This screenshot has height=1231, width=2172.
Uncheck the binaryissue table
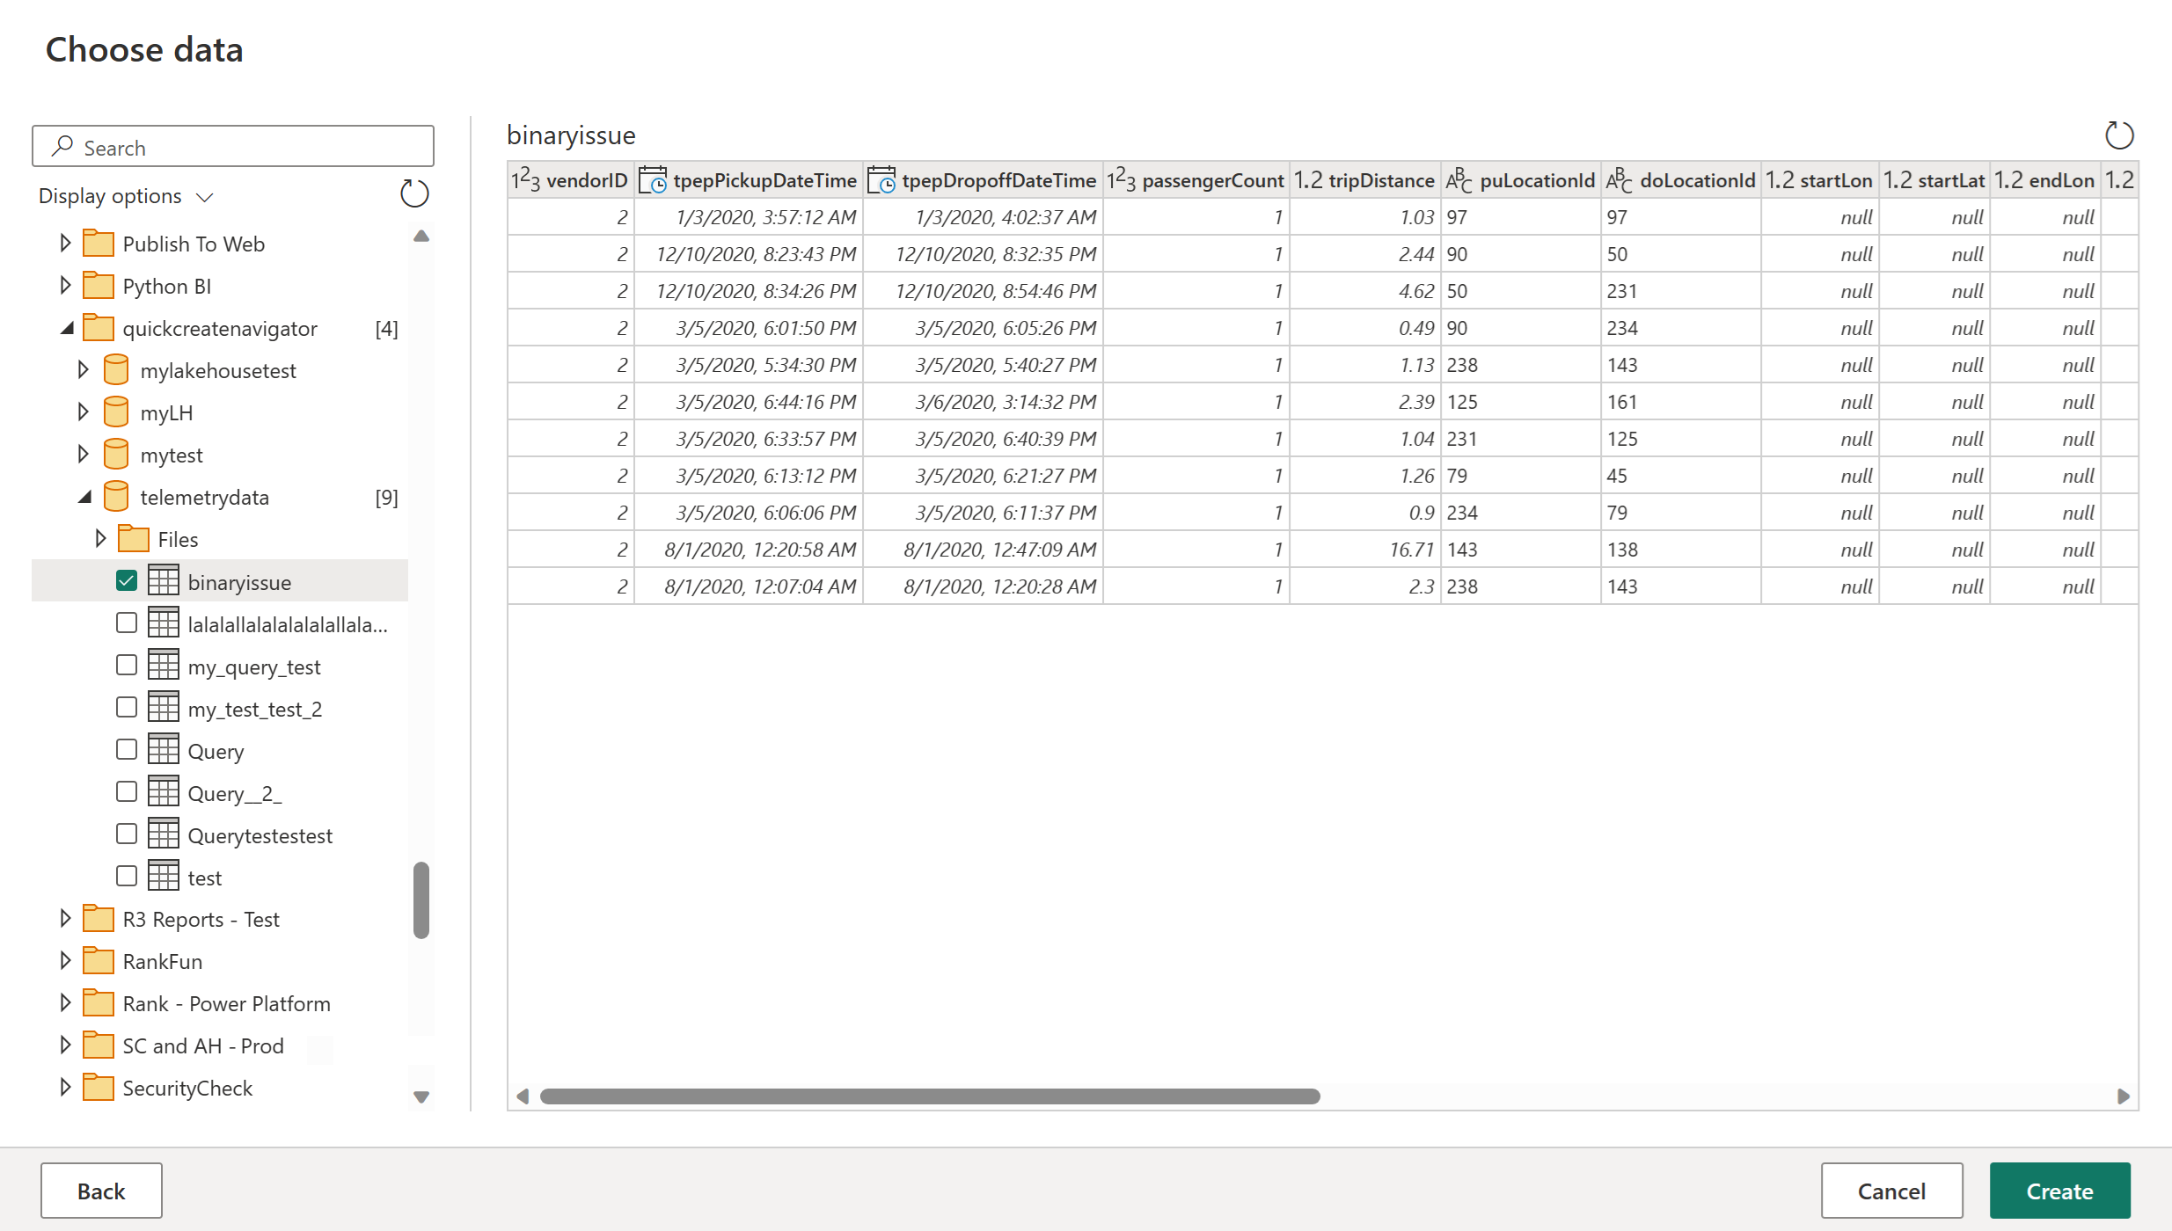126,580
